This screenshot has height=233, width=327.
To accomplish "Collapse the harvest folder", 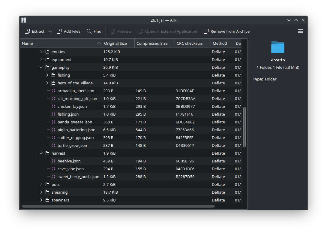I will click(x=41, y=153).
